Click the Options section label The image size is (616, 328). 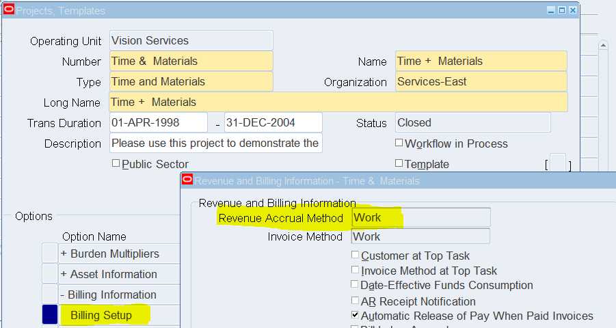[x=34, y=216]
